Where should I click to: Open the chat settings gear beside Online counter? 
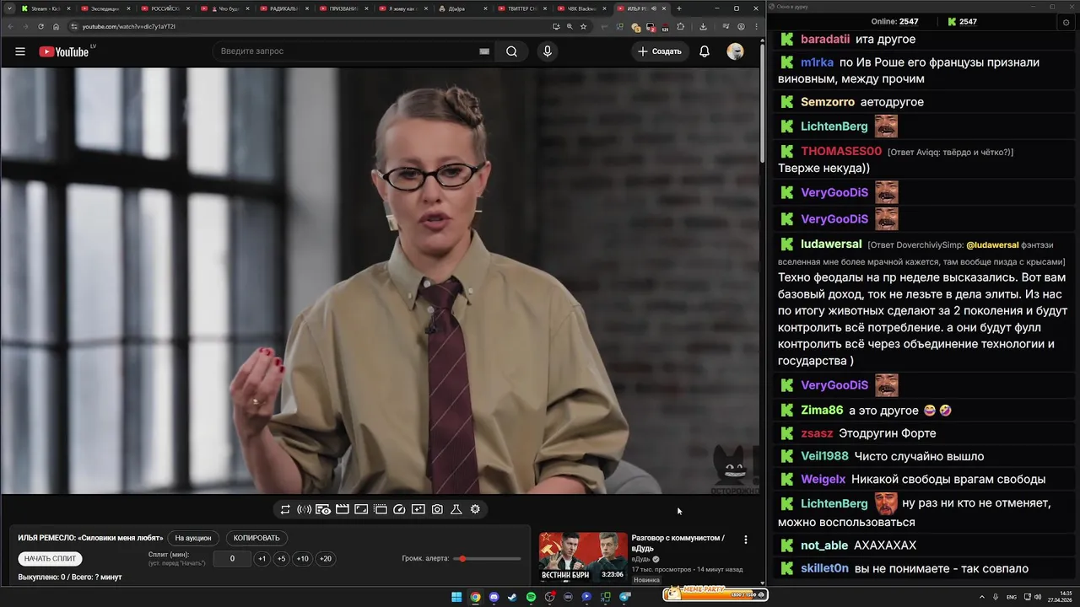(x=1066, y=22)
